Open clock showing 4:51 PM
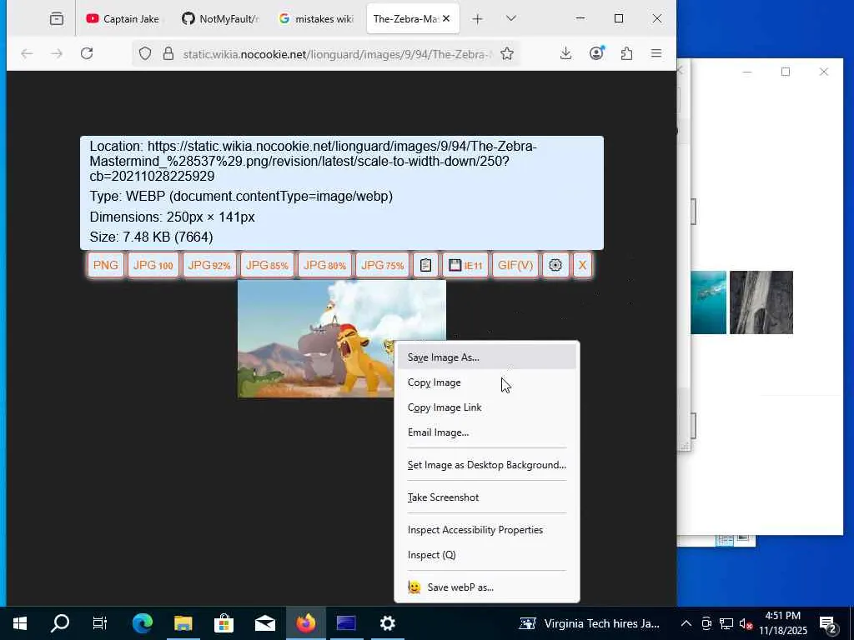 783,623
